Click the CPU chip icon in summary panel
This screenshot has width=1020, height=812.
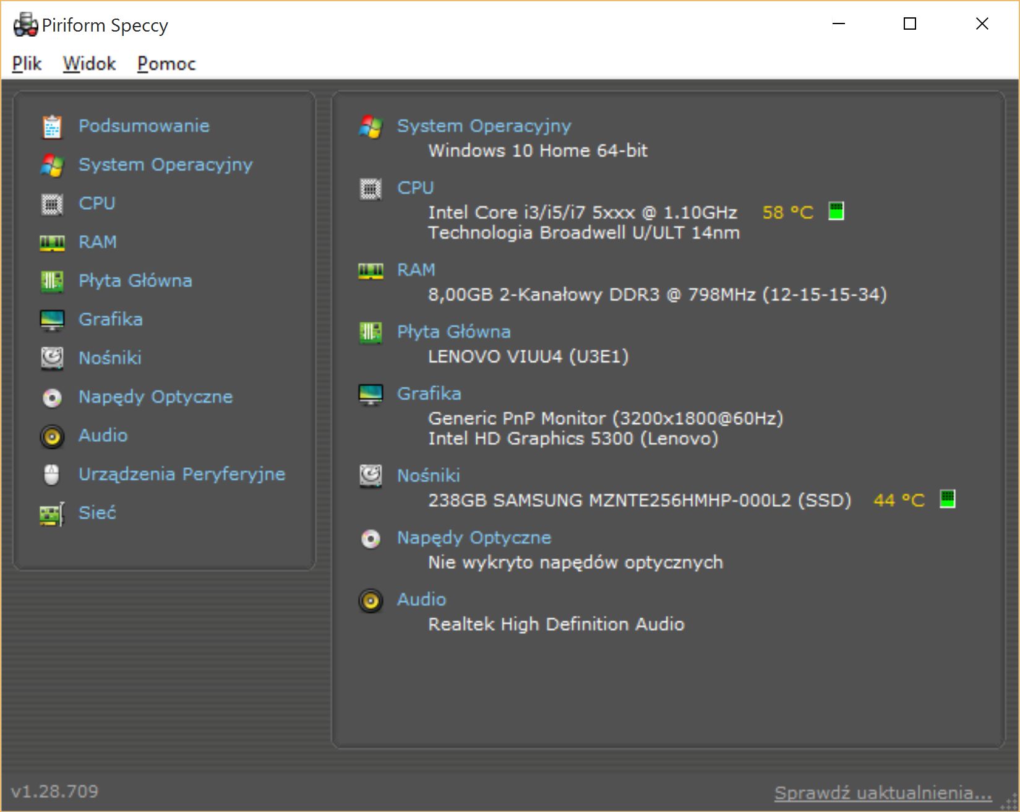tap(371, 189)
